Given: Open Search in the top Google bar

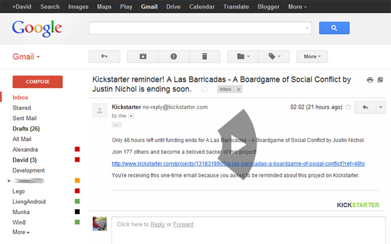Looking at the screenshot, I should click(x=50, y=7).
